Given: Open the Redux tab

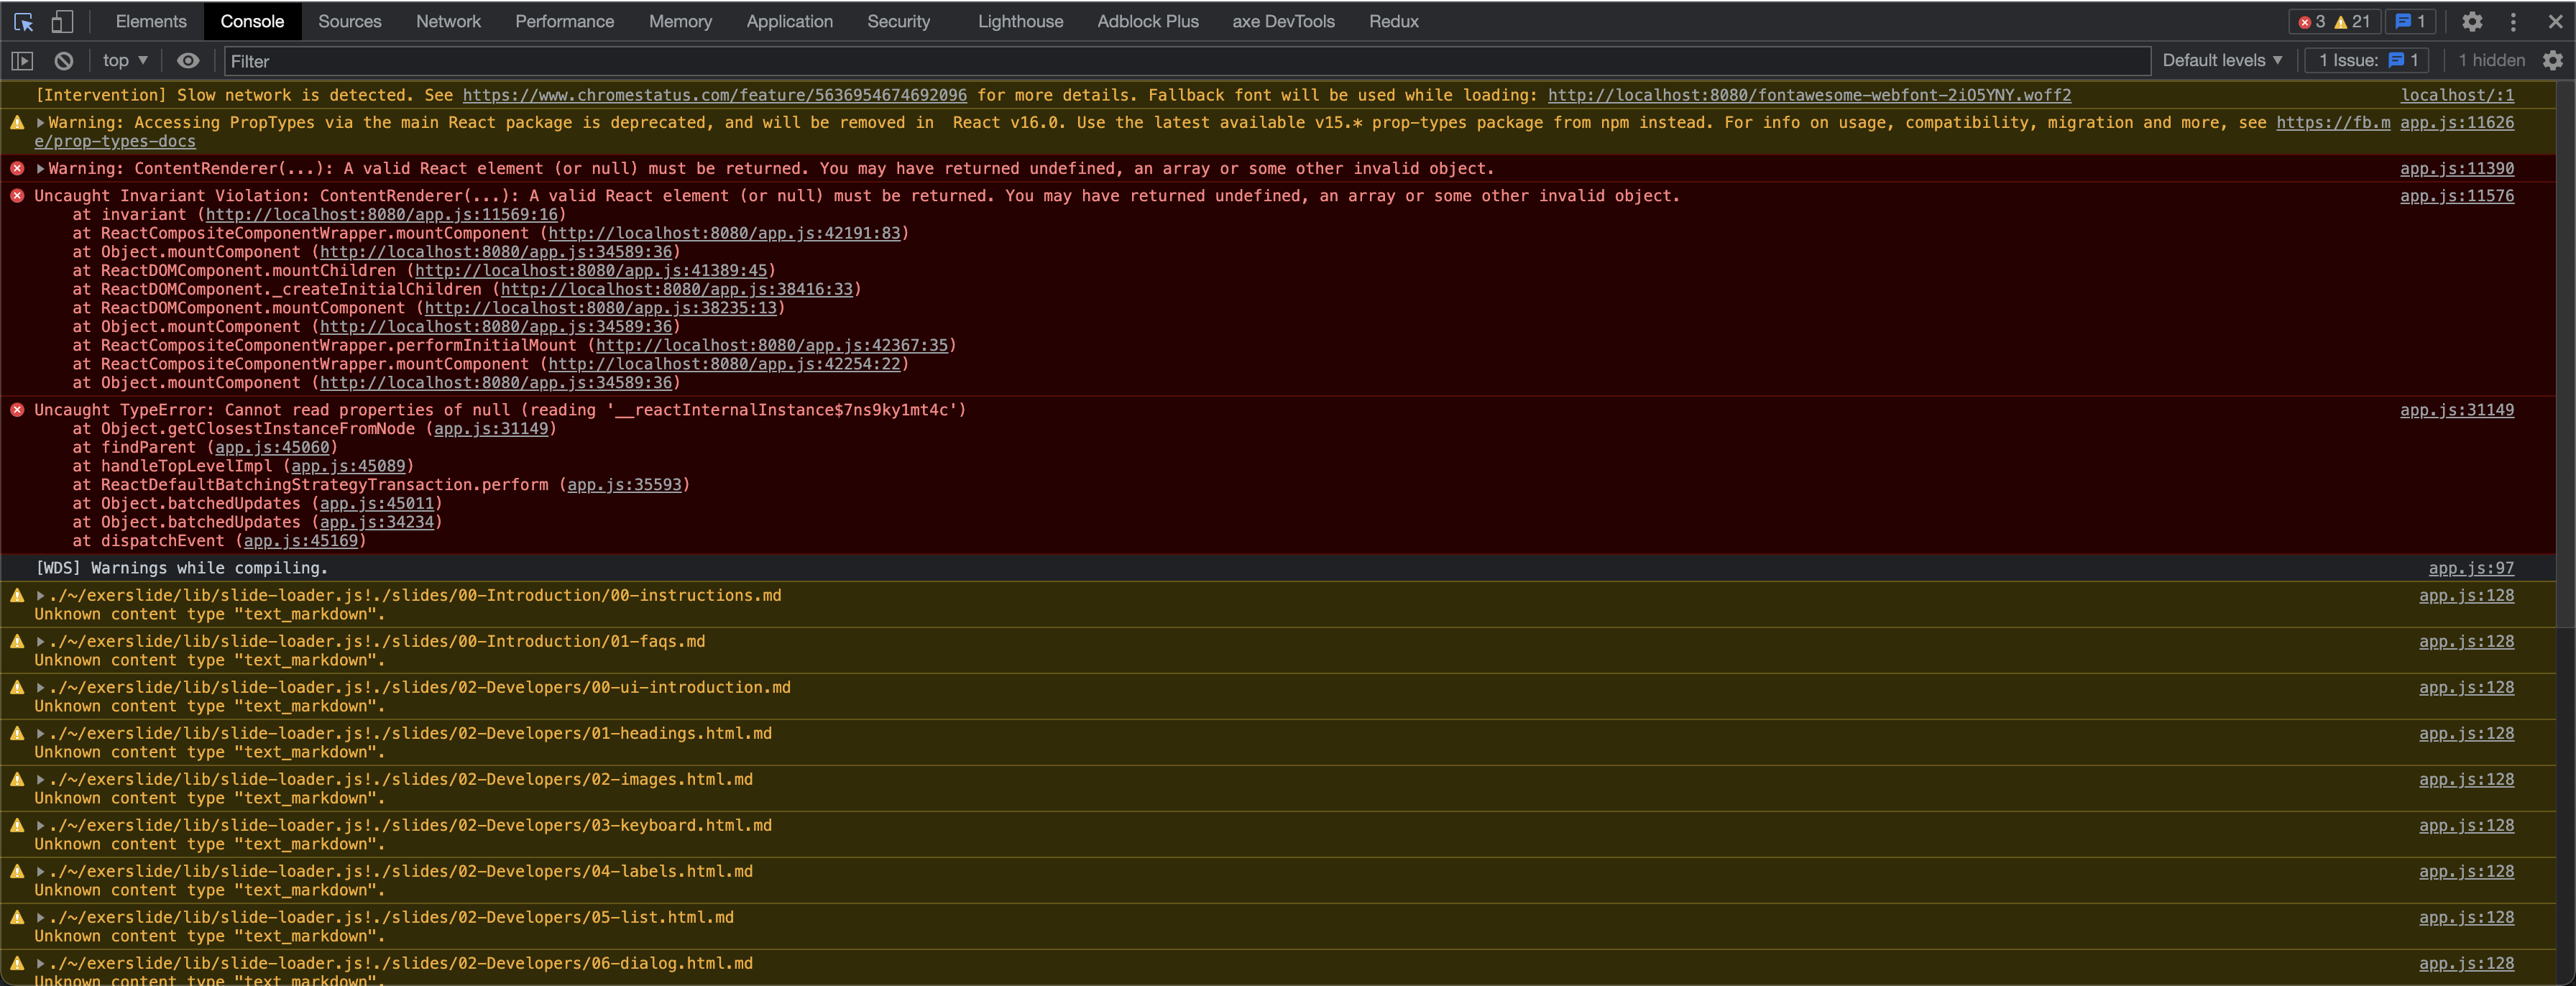Looking at the screenshot, I should point(1393,21).
